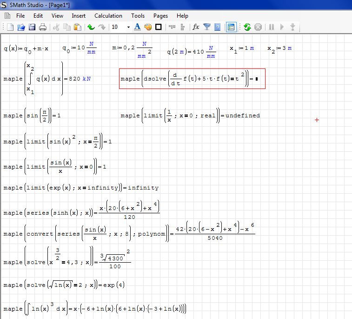This screenshot has height=319, width=352.
Task: Click the pause calculation button
Action: [271, 27]
